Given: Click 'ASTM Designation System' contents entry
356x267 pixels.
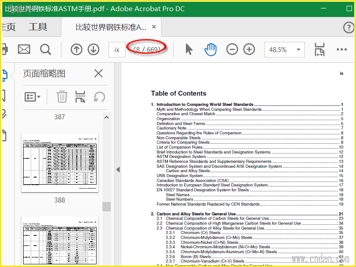Looking at the screenshot, I should [x=250, y=157].
